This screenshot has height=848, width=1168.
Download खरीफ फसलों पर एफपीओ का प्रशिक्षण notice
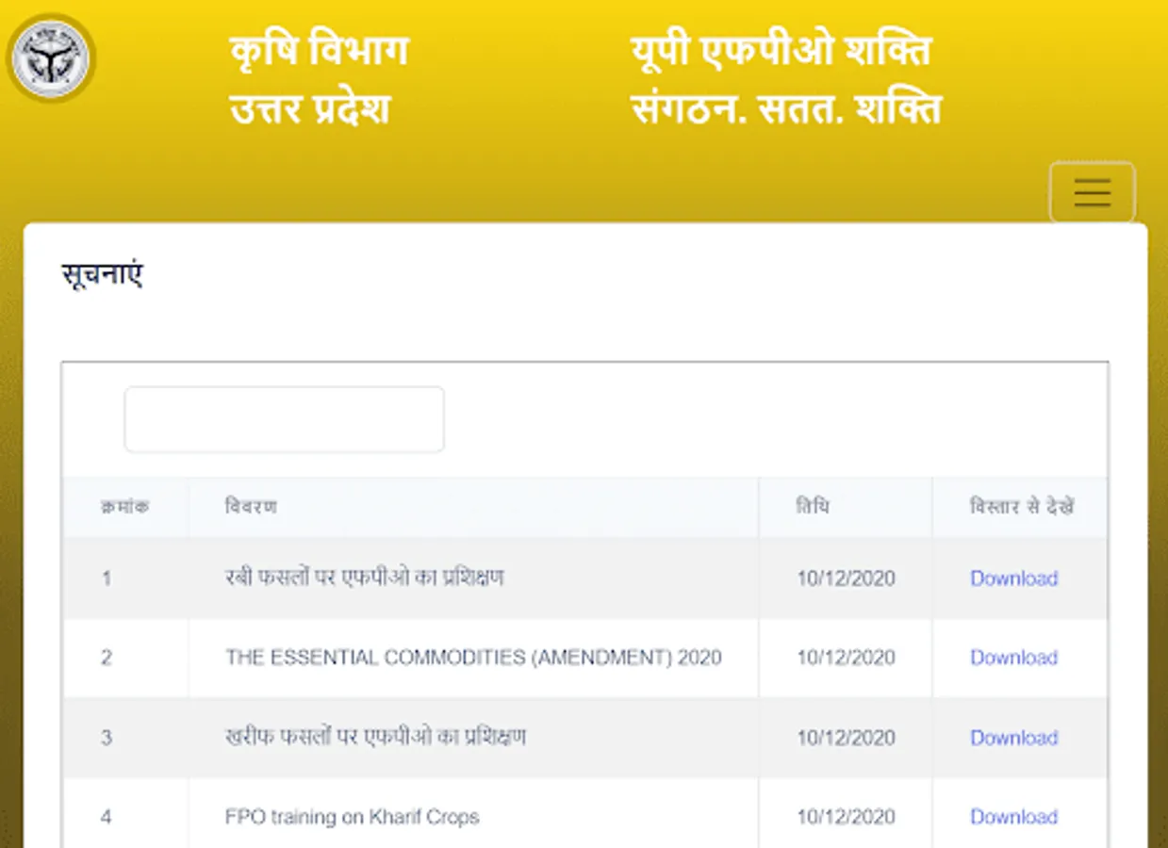click(x=1013, y=738)
